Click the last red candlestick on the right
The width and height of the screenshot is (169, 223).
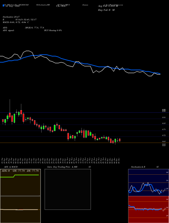pyautogui.click(x=120, y=140)
